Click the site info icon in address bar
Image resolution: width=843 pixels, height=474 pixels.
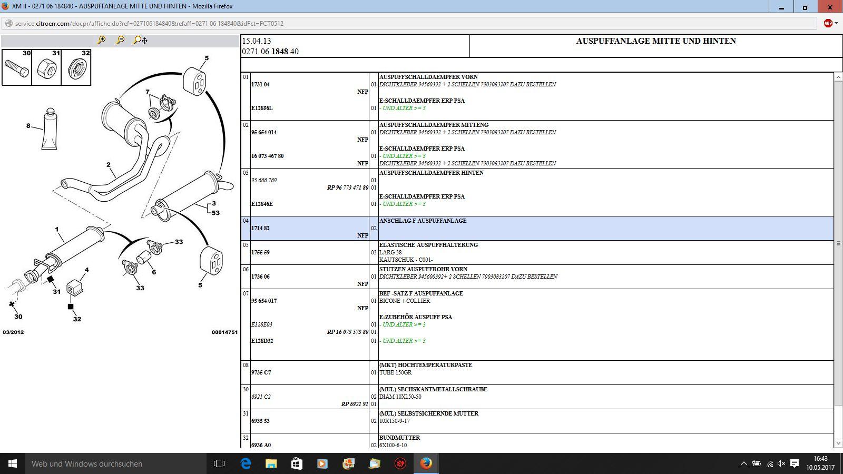[8, 23]
